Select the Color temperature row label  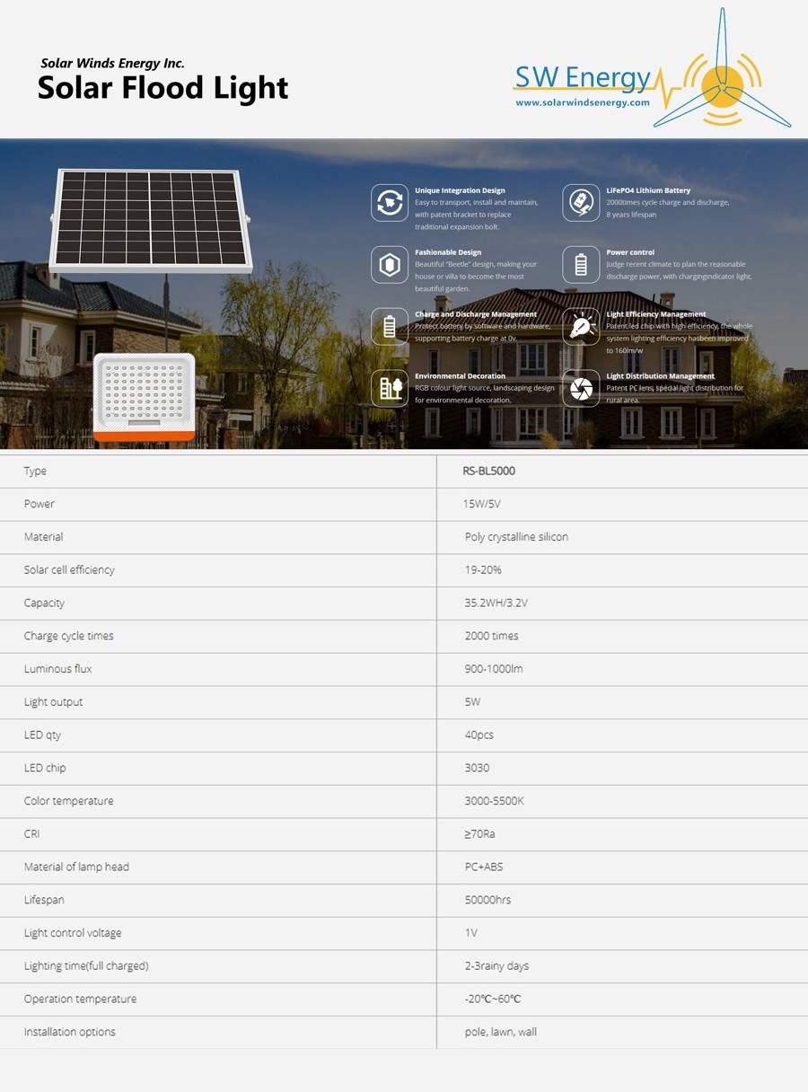tap(69, 801)
